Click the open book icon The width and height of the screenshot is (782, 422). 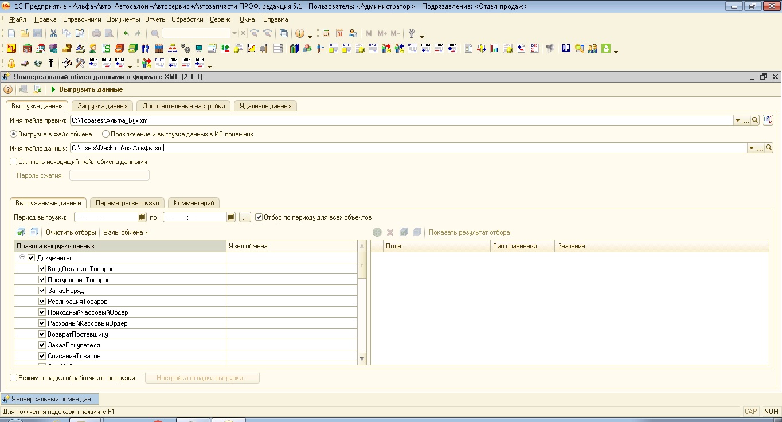566,48
